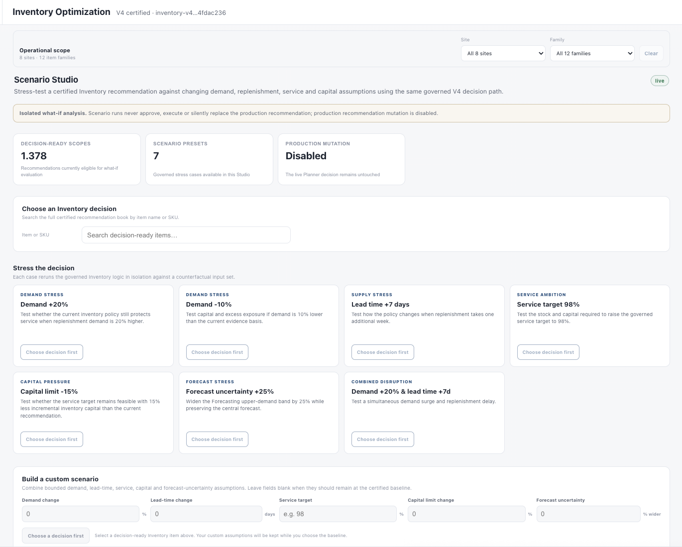Click the CAPITAL PRESSURE category label
This screenshot has height=547, width=682.
[45, 382]
